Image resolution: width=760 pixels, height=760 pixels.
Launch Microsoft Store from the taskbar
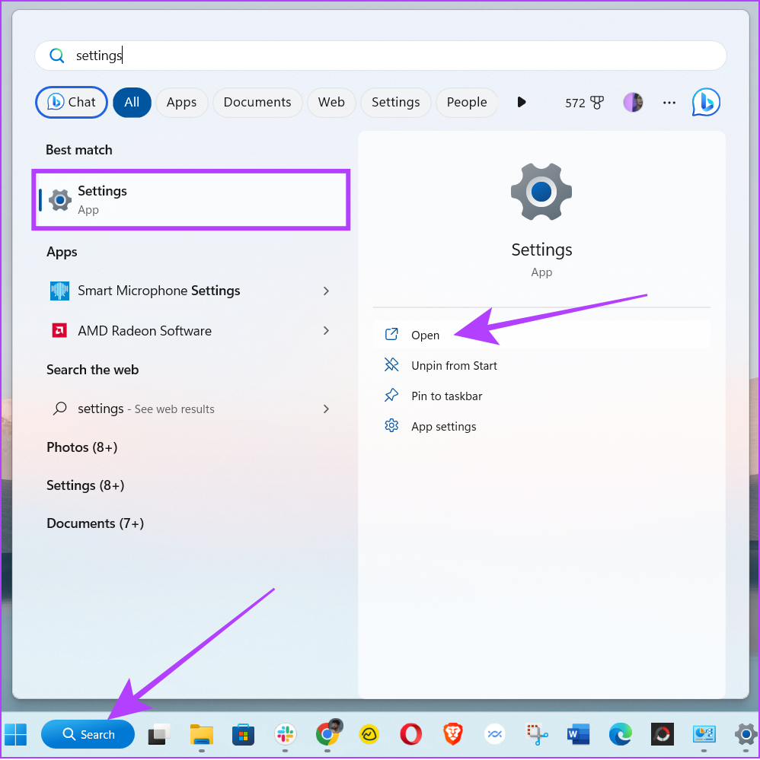(243, 734)
